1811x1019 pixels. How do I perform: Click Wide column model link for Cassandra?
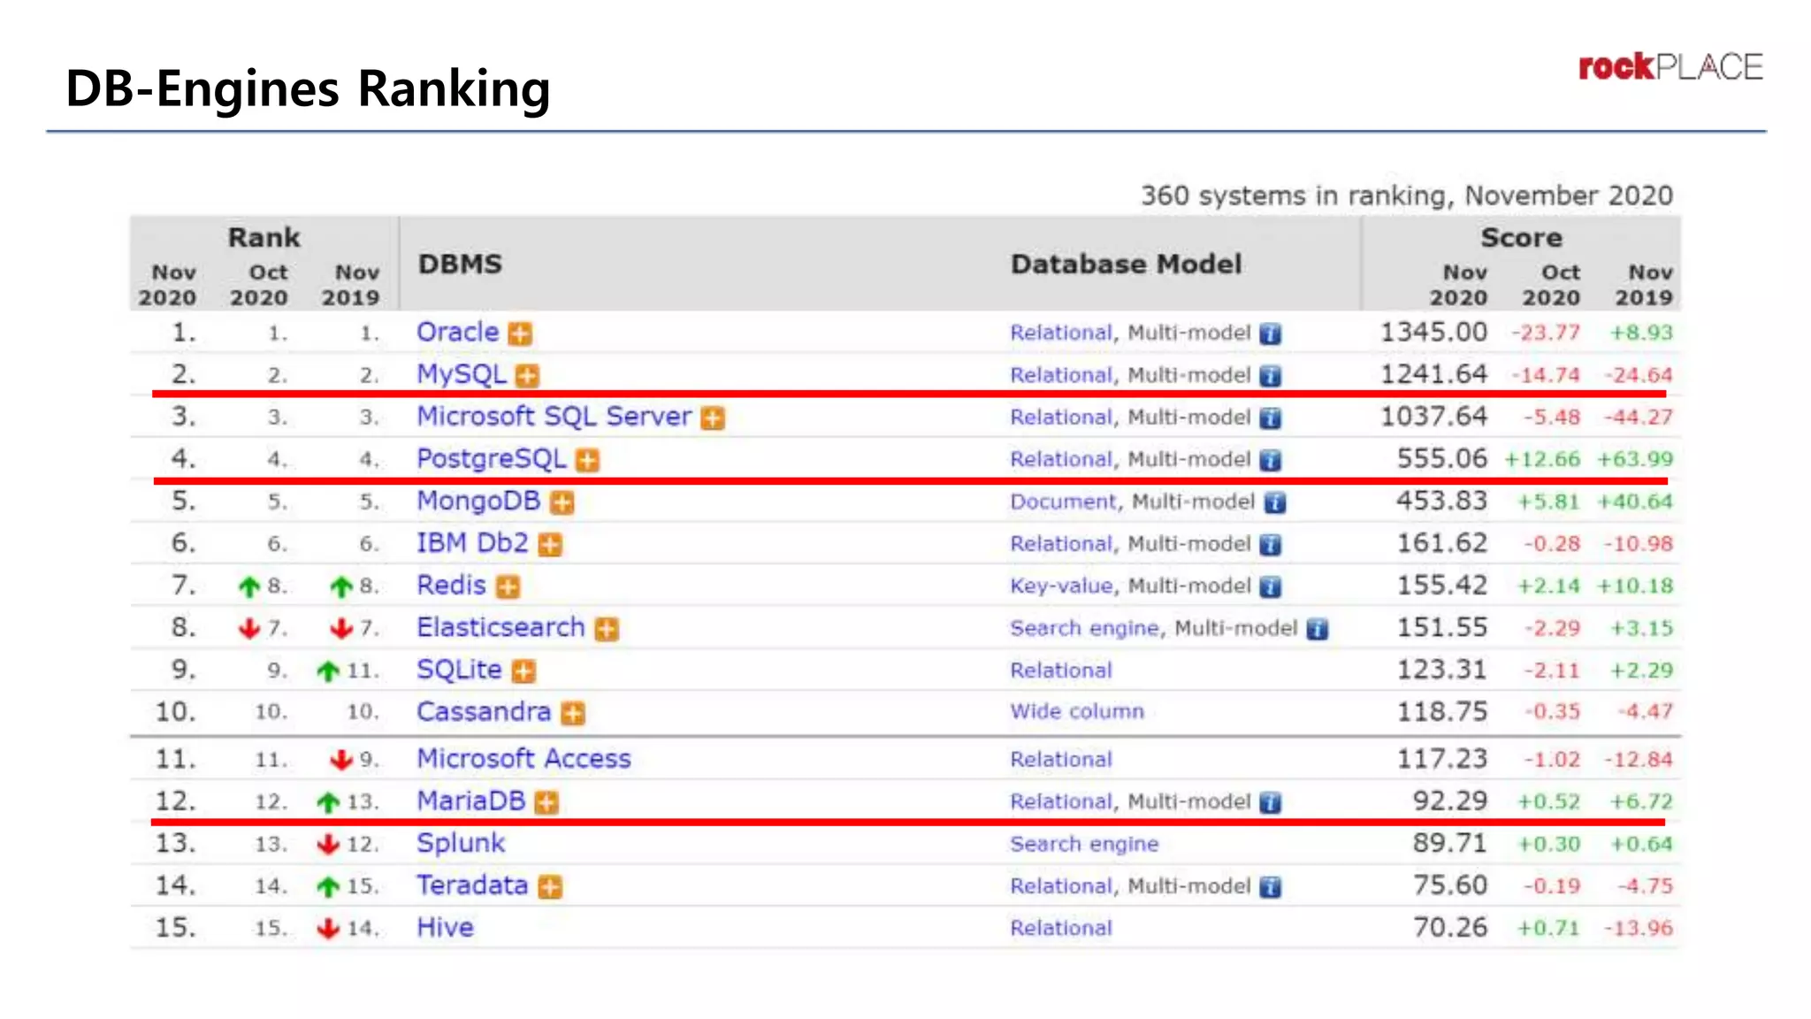tap(1077, 712)
